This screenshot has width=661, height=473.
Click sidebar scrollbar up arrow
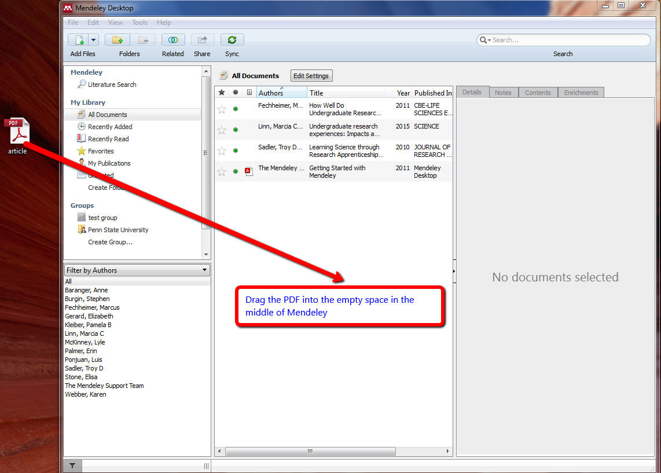[x=206, y=71]
